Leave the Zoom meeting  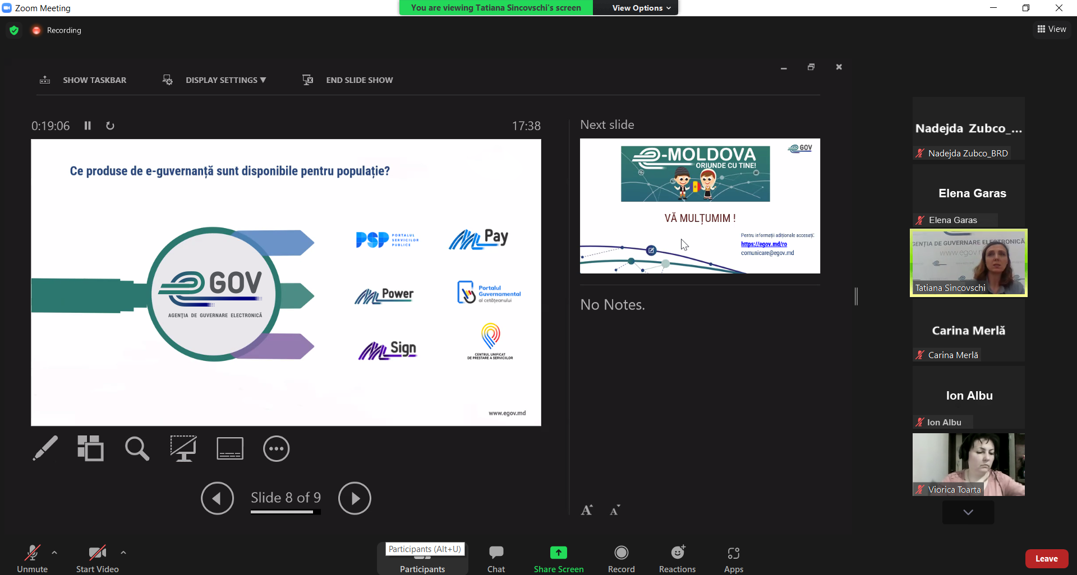pos(1046,558)
